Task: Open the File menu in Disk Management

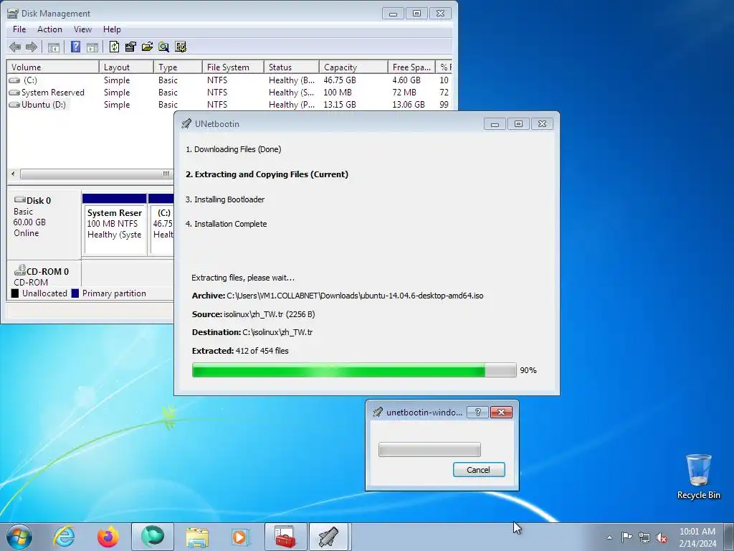Action: pyautogui.click(x=19, y=29)
